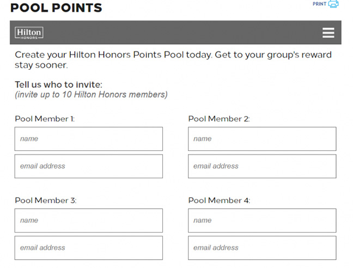Click the PRINT text link
The height and width of the screenshot is (268, 353).
[319, 4]
